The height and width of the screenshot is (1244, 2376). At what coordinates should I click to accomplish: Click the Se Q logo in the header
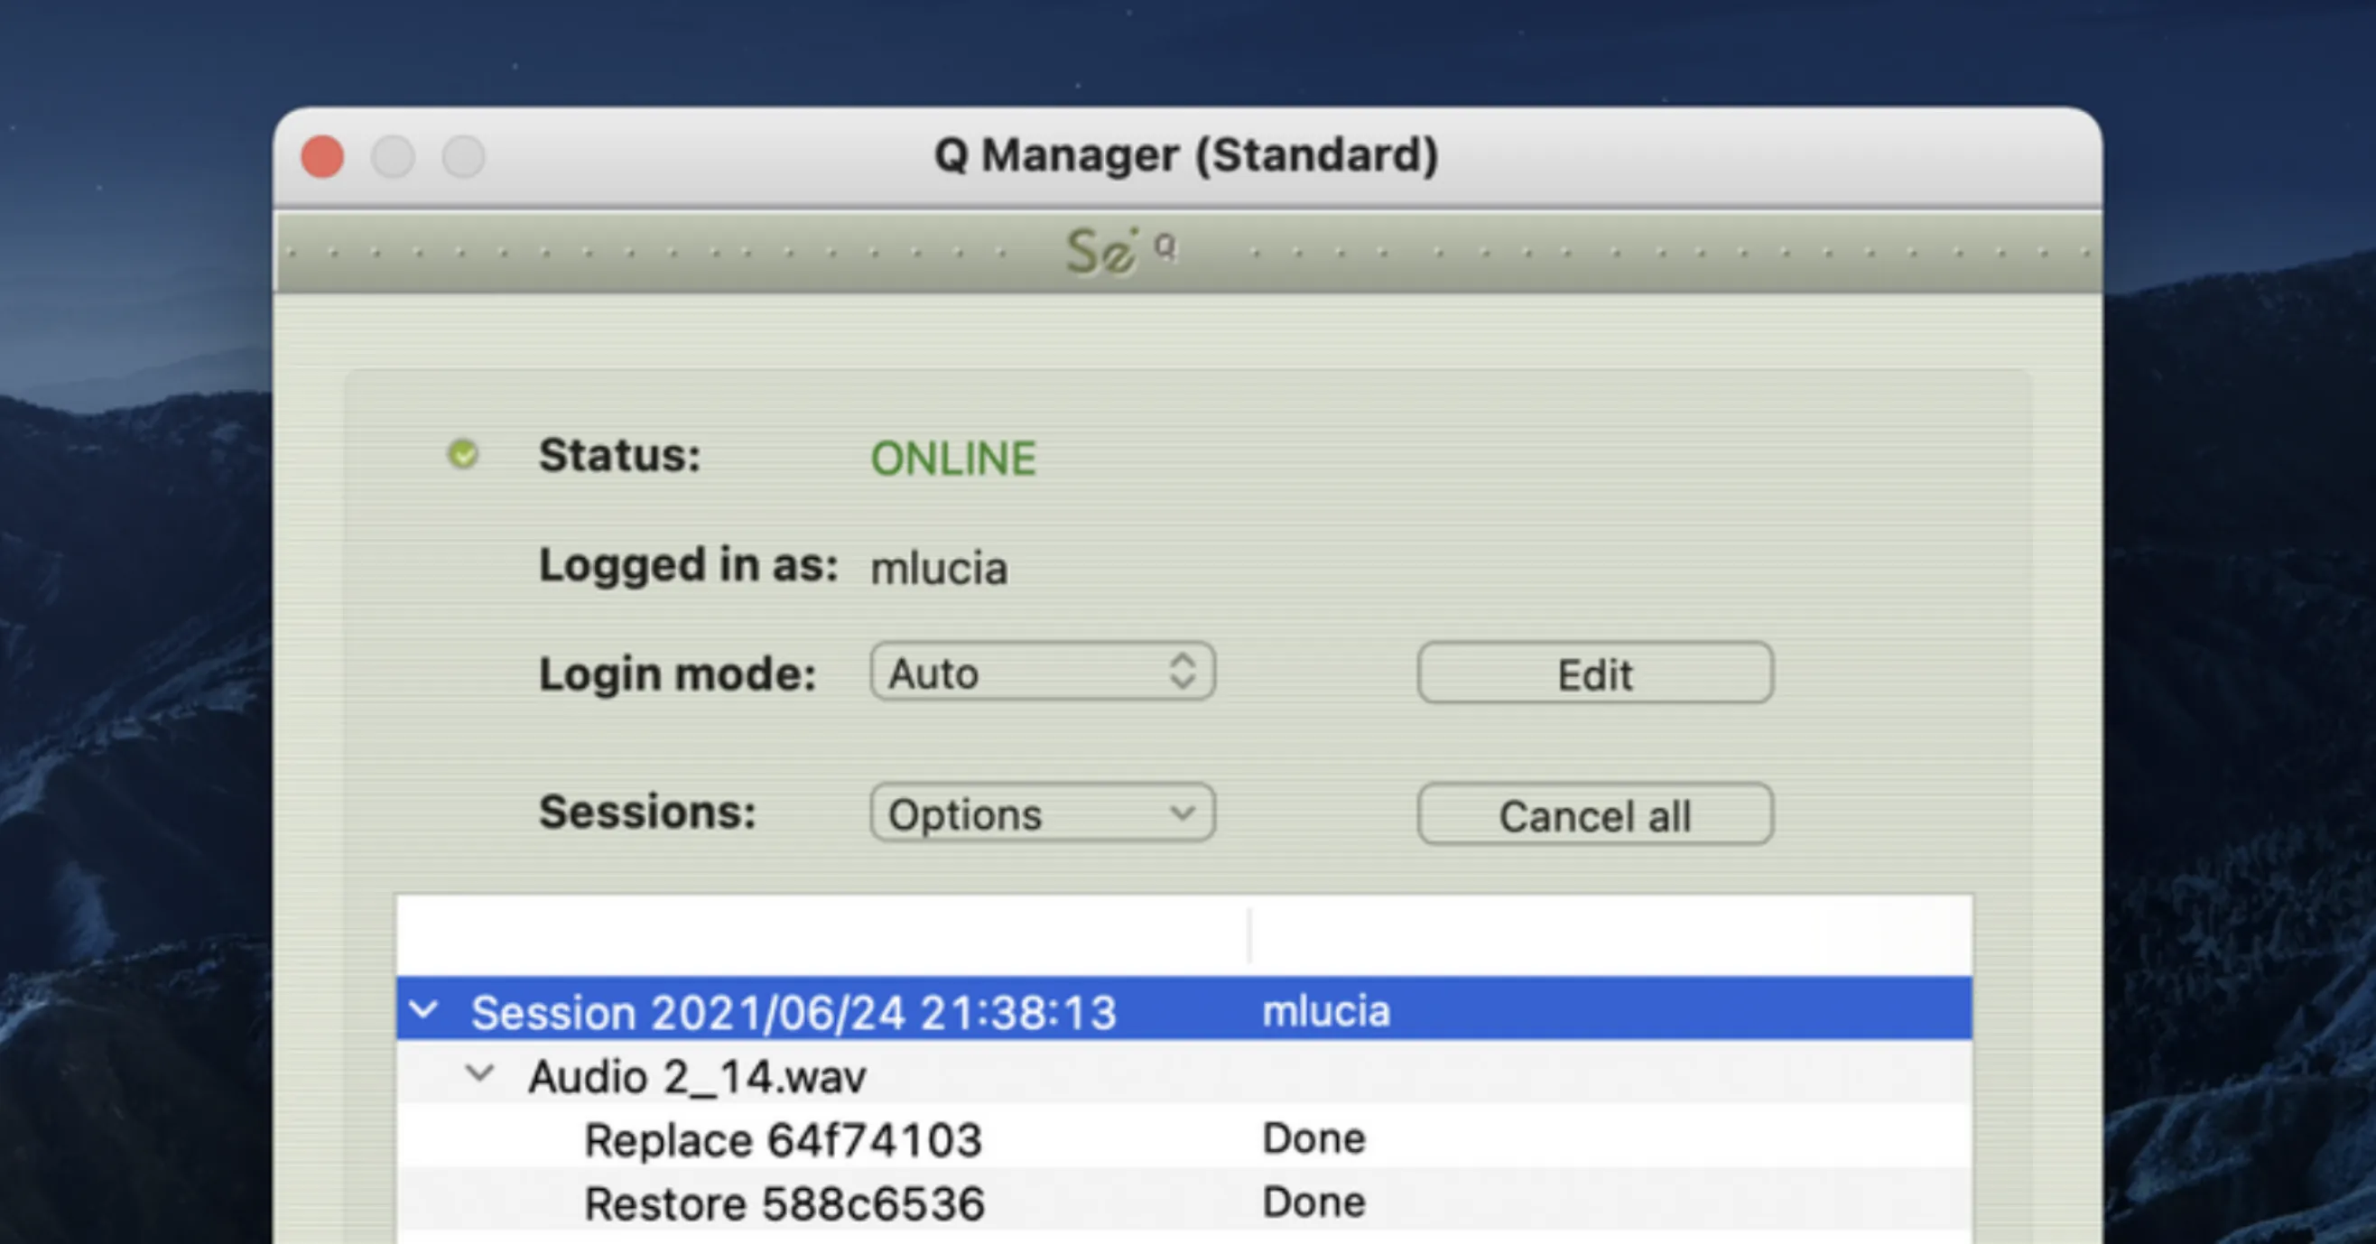[x=1120, y=251]
